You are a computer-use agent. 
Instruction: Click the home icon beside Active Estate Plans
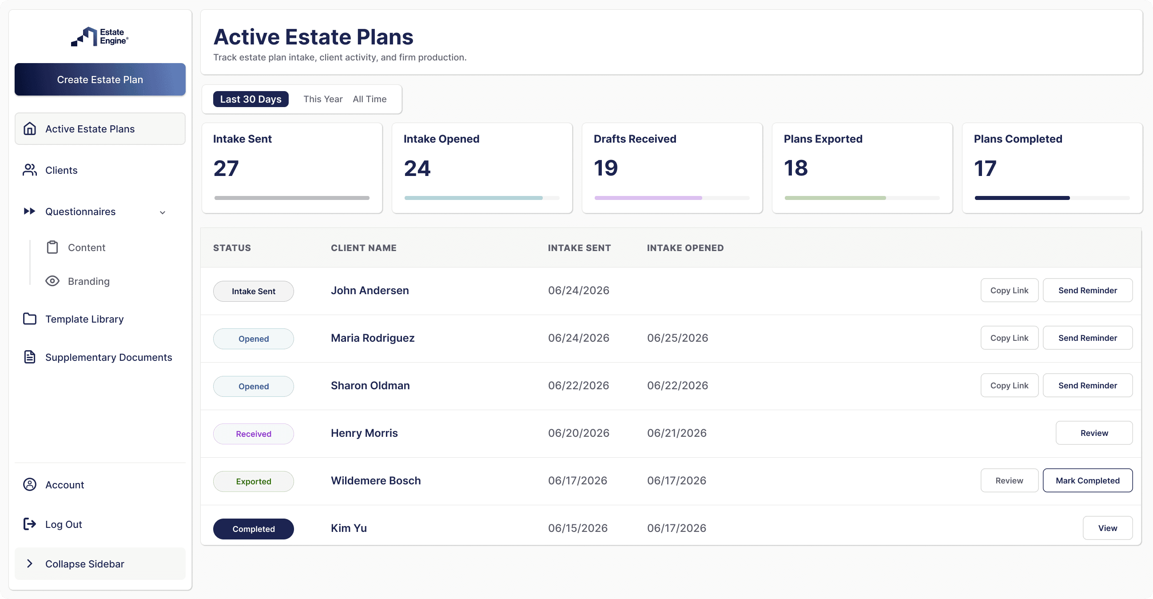point(30,129)
